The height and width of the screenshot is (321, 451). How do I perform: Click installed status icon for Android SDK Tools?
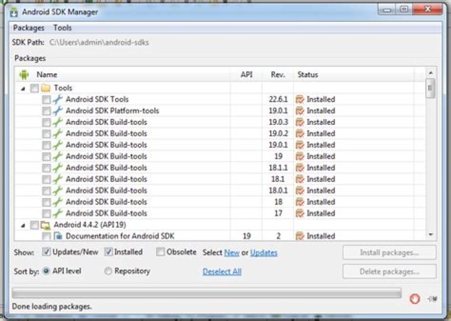coord(300,99)
